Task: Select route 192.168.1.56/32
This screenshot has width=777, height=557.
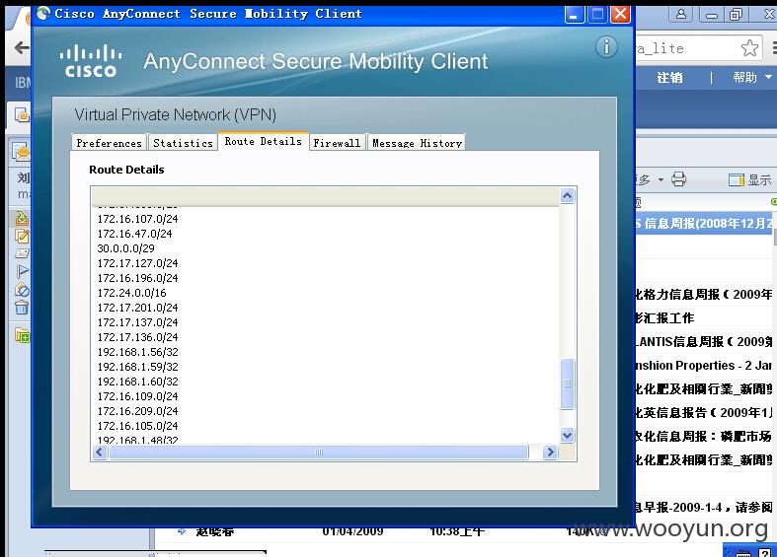Action: pyautogui.click(x=137, y=352)
